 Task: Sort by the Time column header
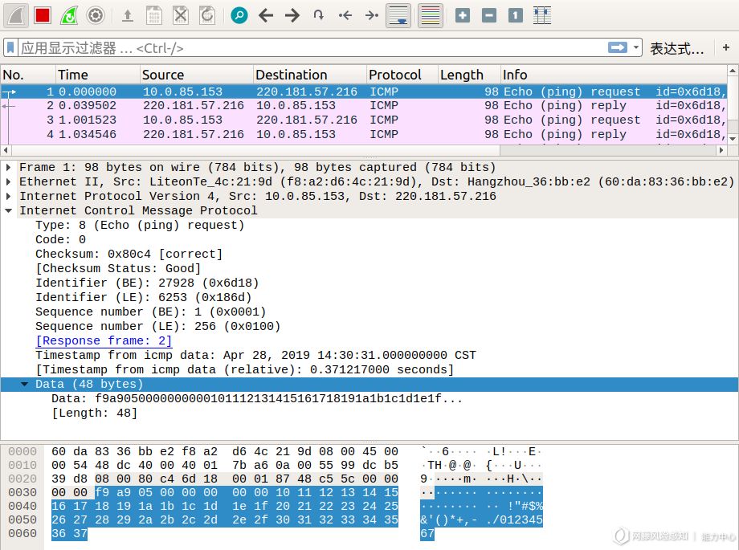pyautogui.click(x=97, y=75)
